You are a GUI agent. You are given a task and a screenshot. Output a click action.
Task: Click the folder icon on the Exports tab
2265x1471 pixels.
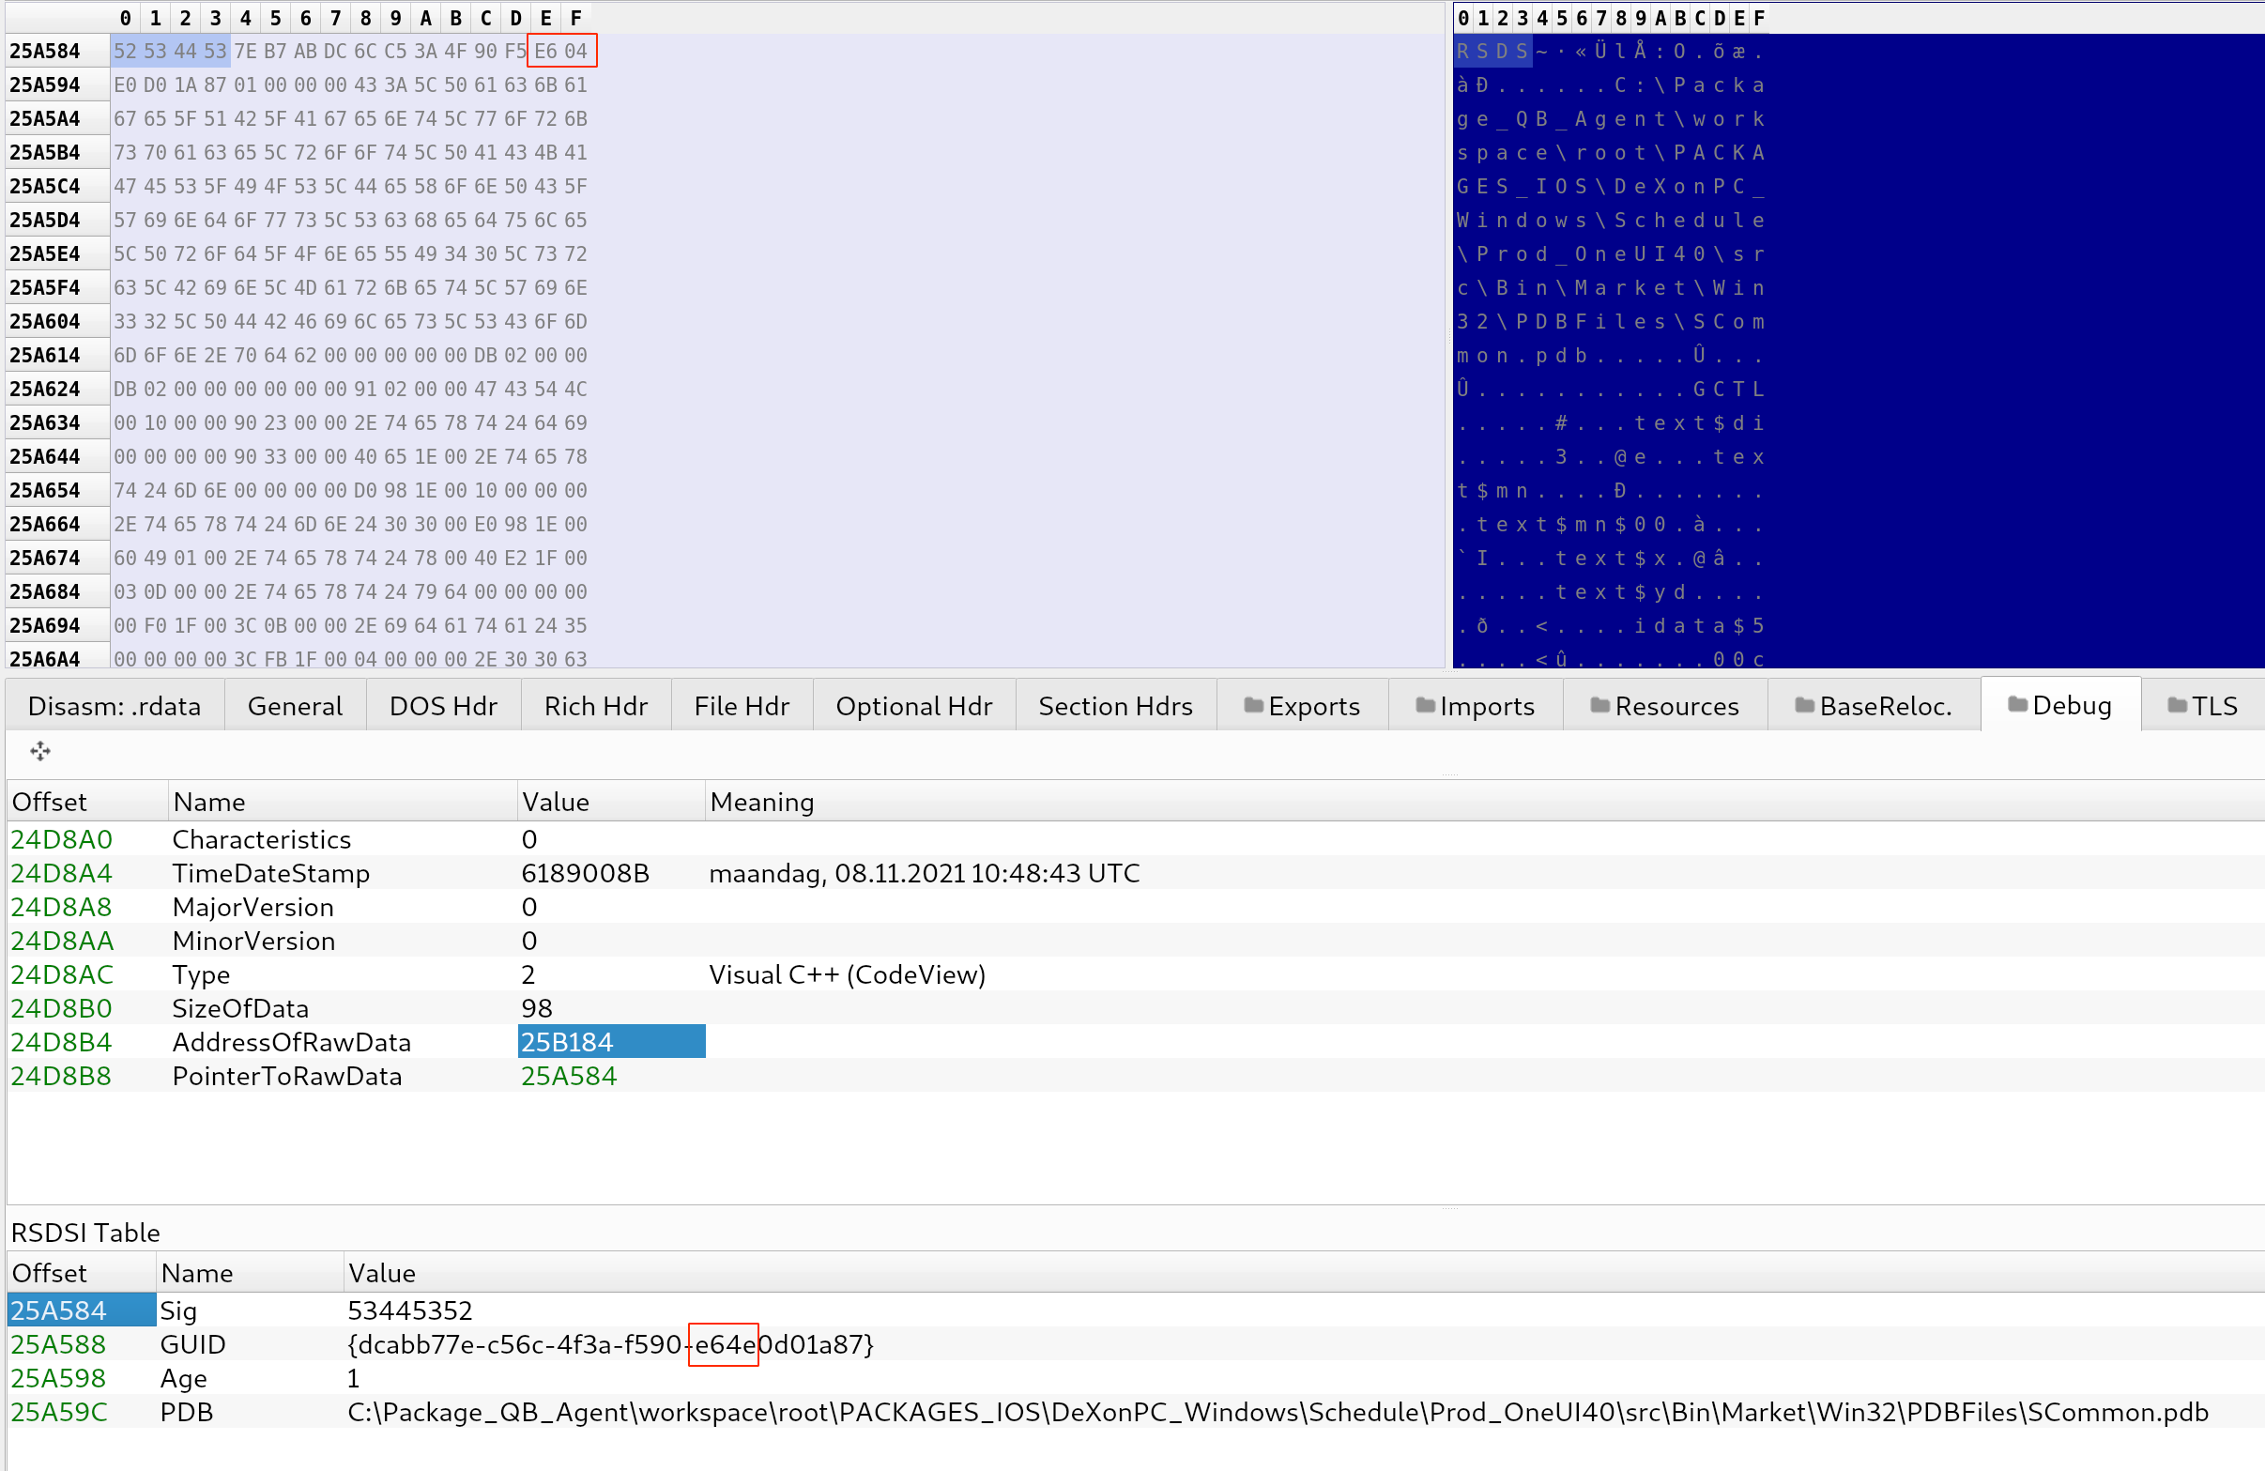click(x=1253, y=706)
